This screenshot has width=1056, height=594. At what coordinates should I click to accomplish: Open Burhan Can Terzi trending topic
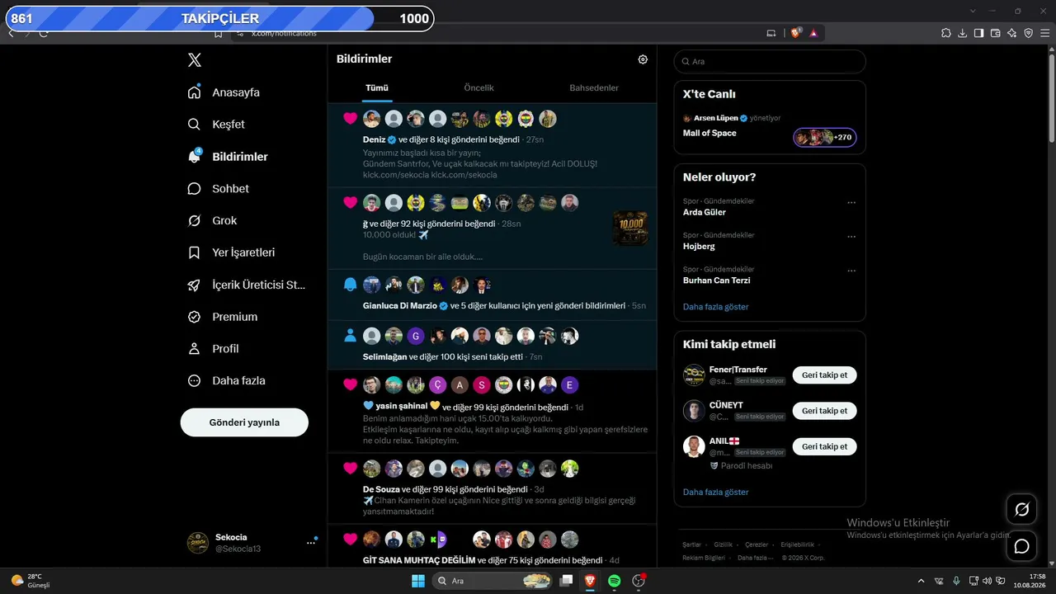pos(716,280)
